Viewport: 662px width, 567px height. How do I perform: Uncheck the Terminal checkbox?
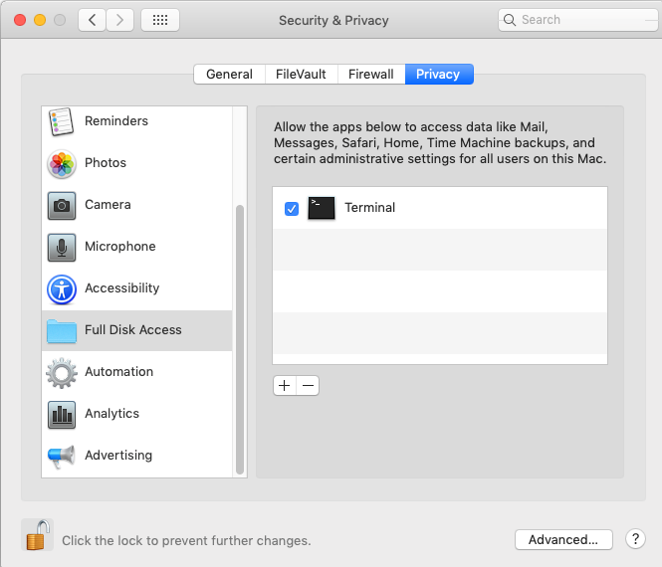click(x=292, y=209)
